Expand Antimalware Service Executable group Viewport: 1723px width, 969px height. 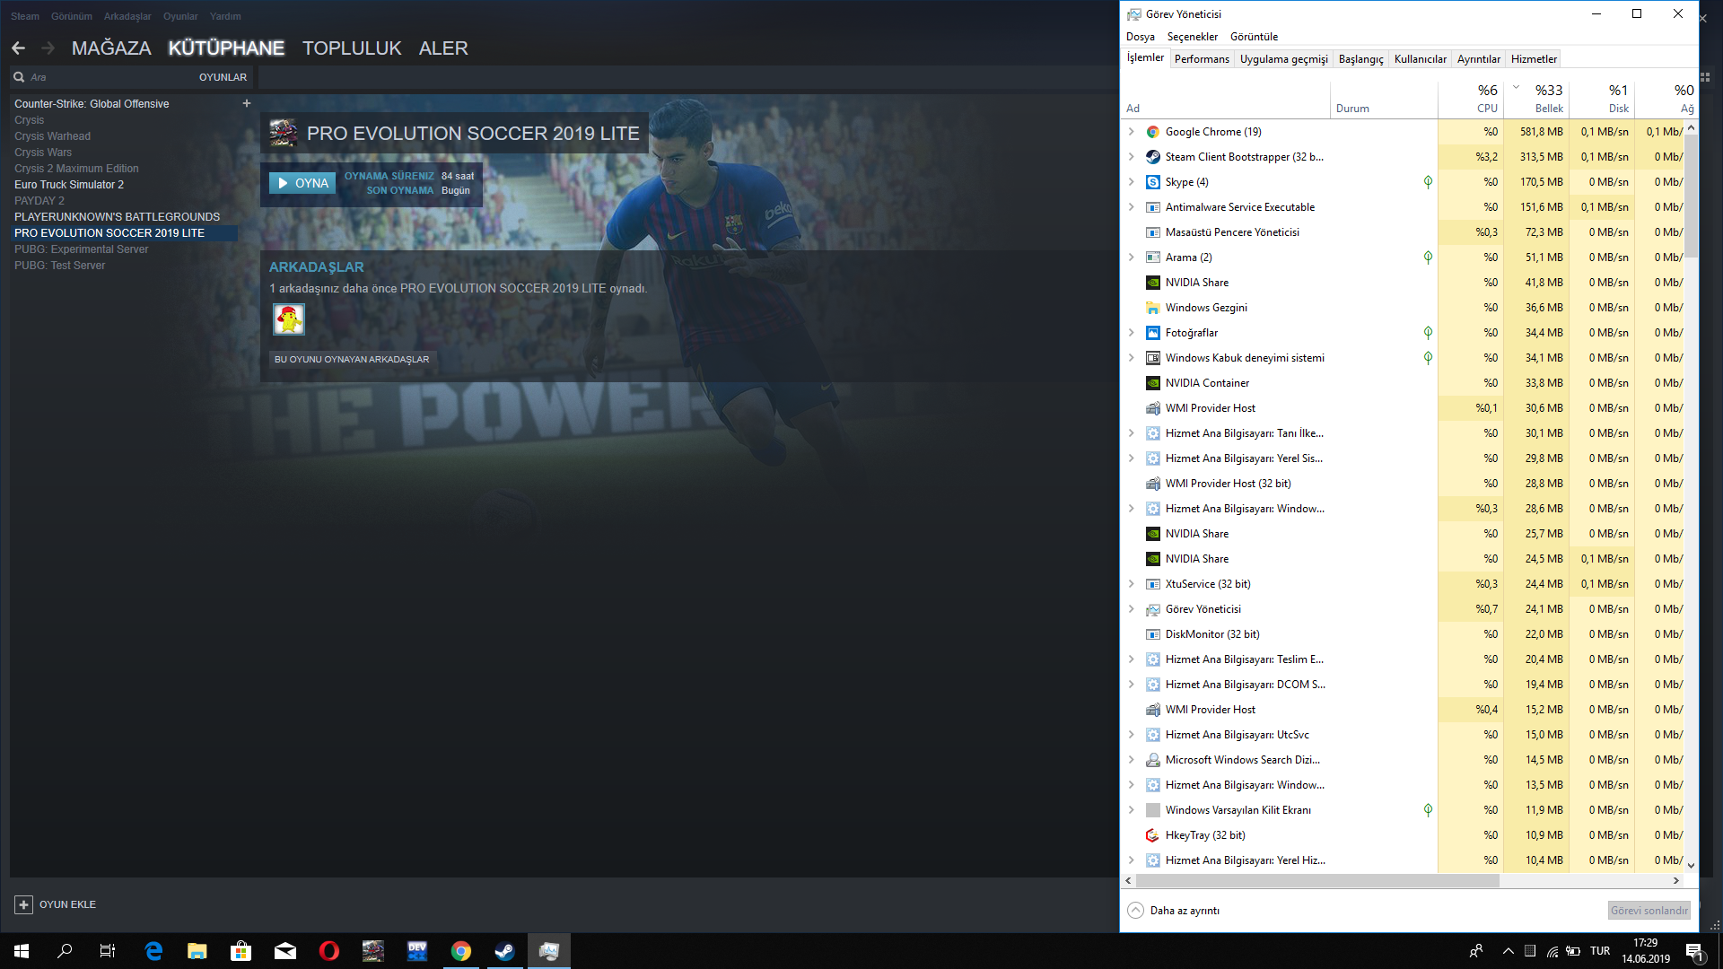click(1132, 207)
